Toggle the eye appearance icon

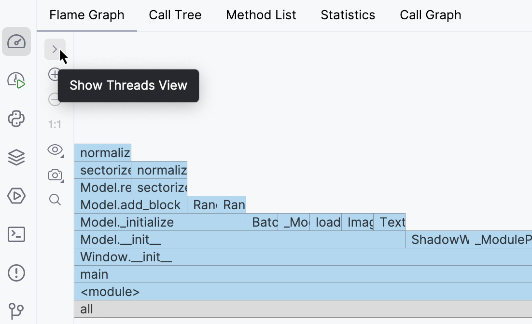click(55, 150)
